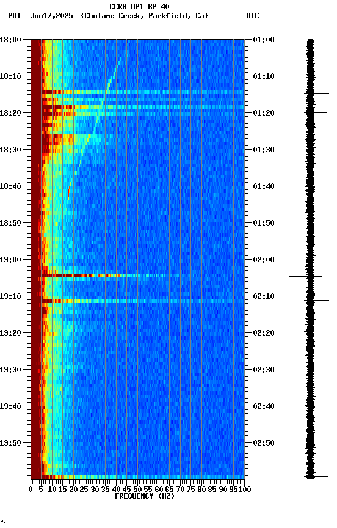Viewport: 337px width, 528px height.
Task: Click the 80 Hz frequency axis label
Action: click(x=201, y=490)
